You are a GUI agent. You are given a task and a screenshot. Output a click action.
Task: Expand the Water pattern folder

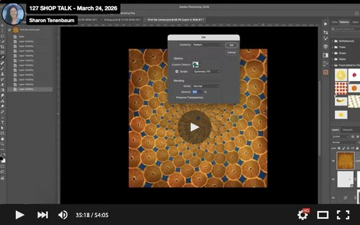coord(332,59)
